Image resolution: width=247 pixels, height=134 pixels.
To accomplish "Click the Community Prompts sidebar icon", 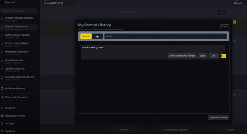I will click(x=2, y=97).
